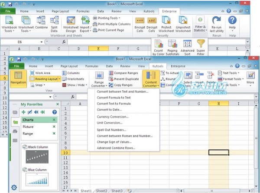The image size is (260, 193).
Task: Choose Currency Conversion from the menu
Action: click(113, 117)
